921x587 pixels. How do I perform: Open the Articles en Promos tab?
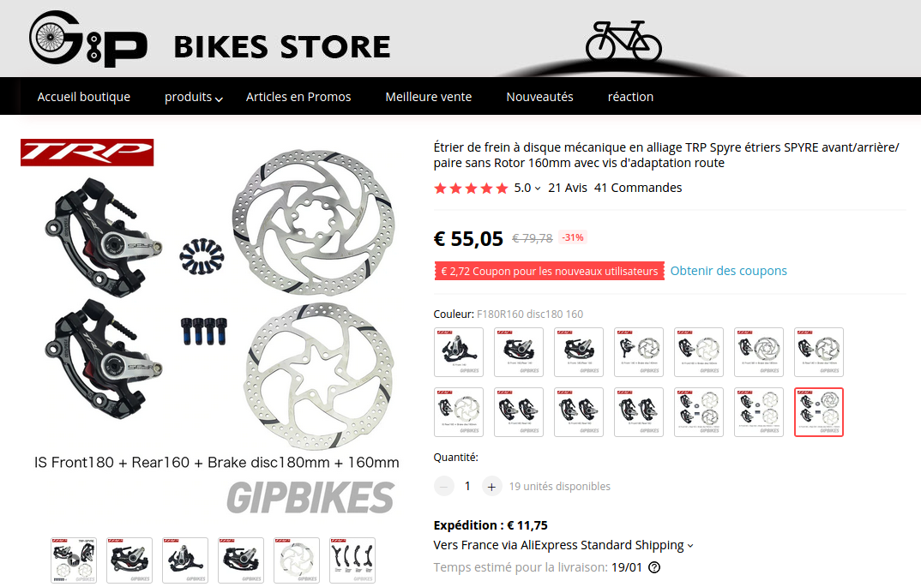coord(298,97)
